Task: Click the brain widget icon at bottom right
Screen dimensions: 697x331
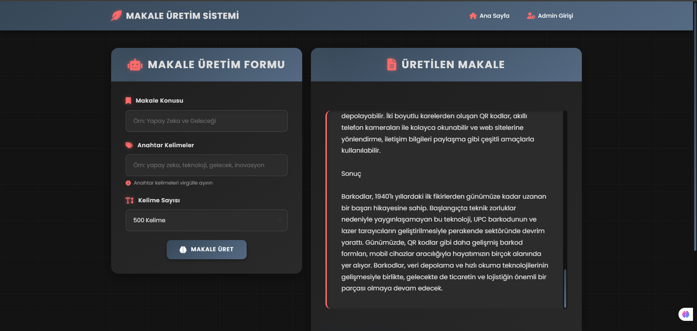Action: [686, 314]
